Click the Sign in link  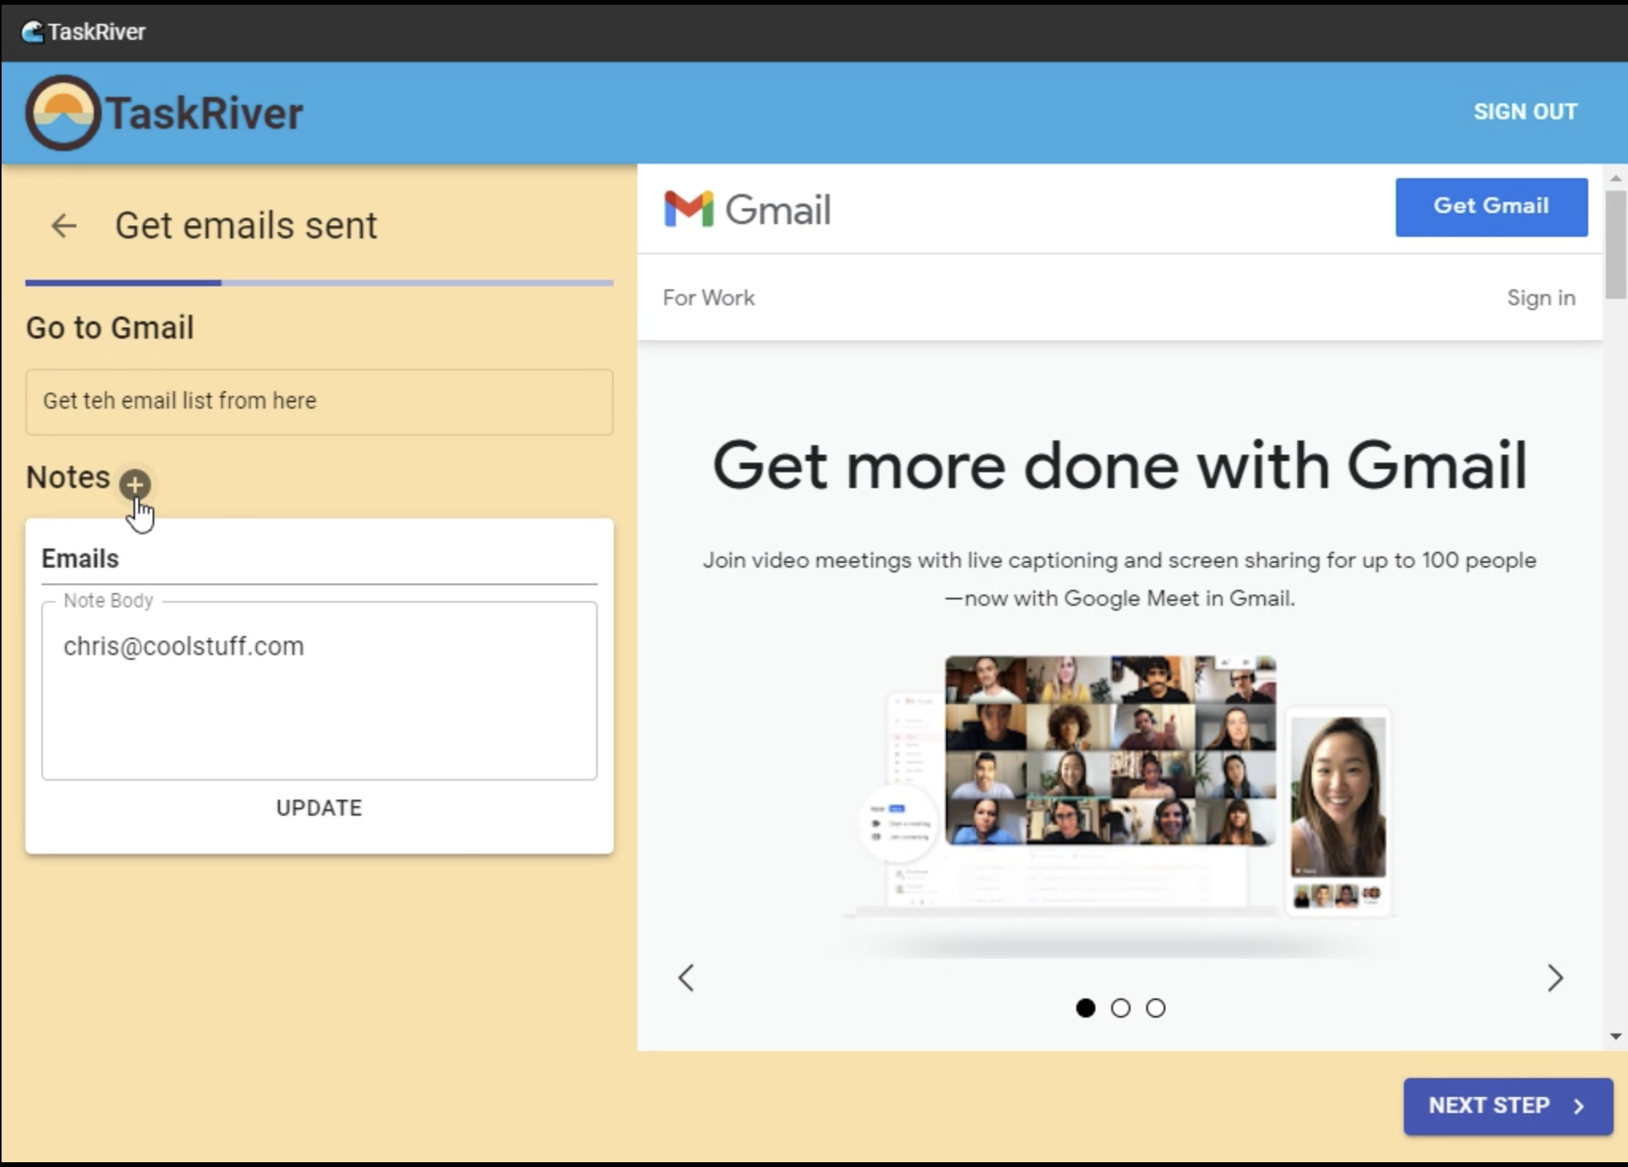click(1541, 298)
